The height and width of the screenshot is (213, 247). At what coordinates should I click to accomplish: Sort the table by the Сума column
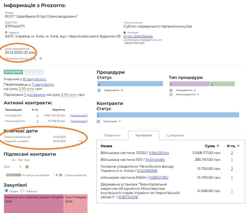[218, 146]
